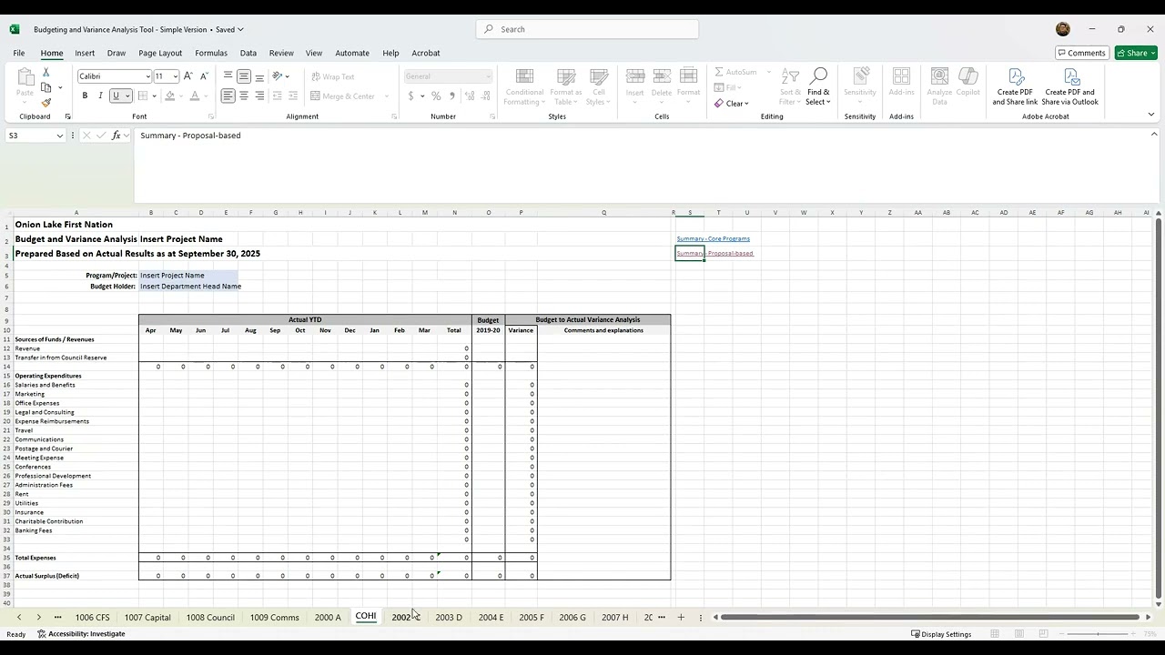The height and width of the screenshot is (655, 1165).
Task: Select Top Align icon
Action: [x=228, y=76]
